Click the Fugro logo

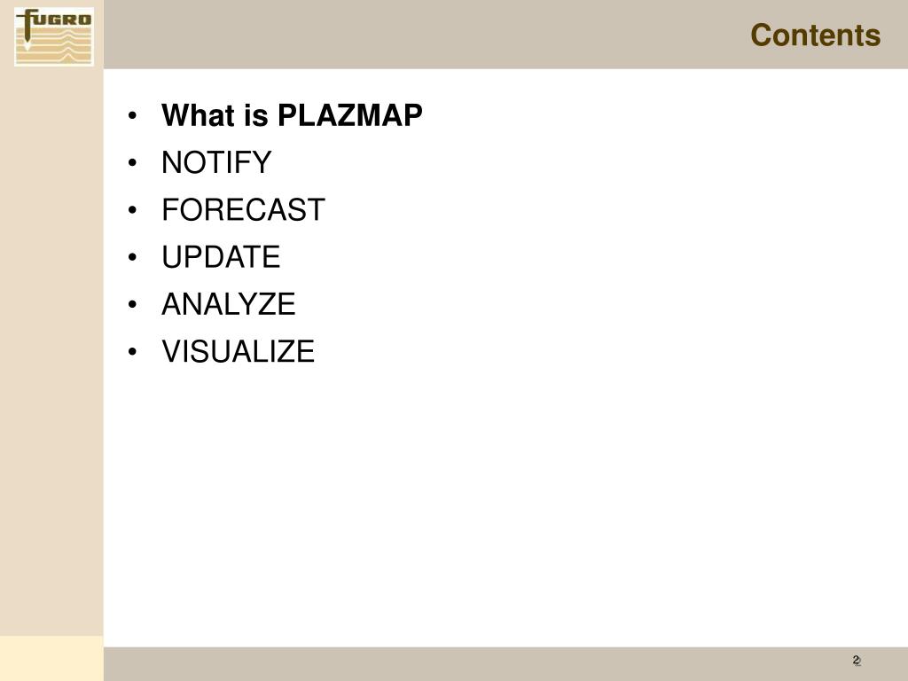coord(54,37)
